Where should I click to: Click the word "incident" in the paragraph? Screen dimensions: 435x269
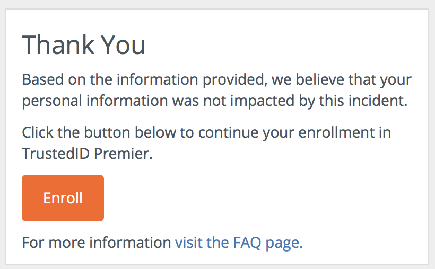coord(379,101)
